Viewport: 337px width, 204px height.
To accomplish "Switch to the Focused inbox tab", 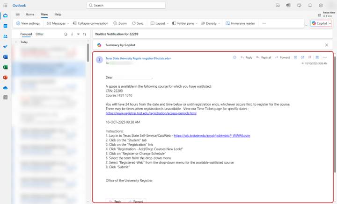I will click(26, 34).
